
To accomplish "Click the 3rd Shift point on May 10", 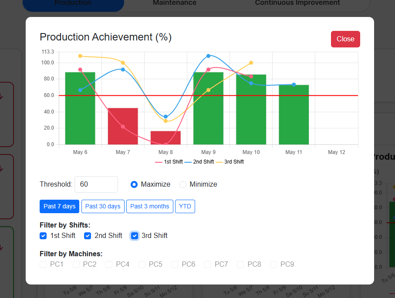I will coord(251,63).
